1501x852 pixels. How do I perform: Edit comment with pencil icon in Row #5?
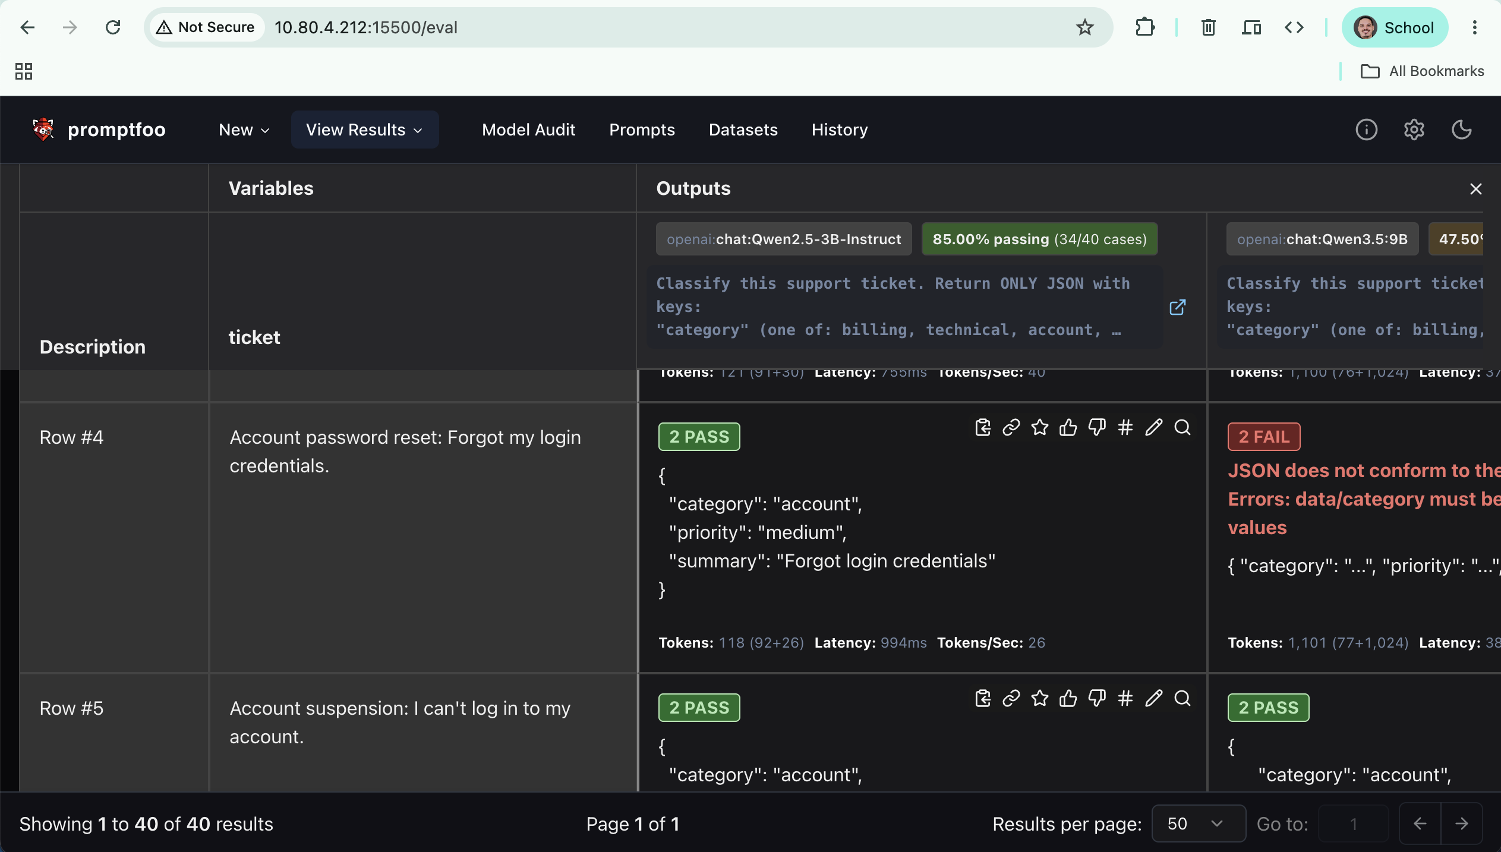1154,698
